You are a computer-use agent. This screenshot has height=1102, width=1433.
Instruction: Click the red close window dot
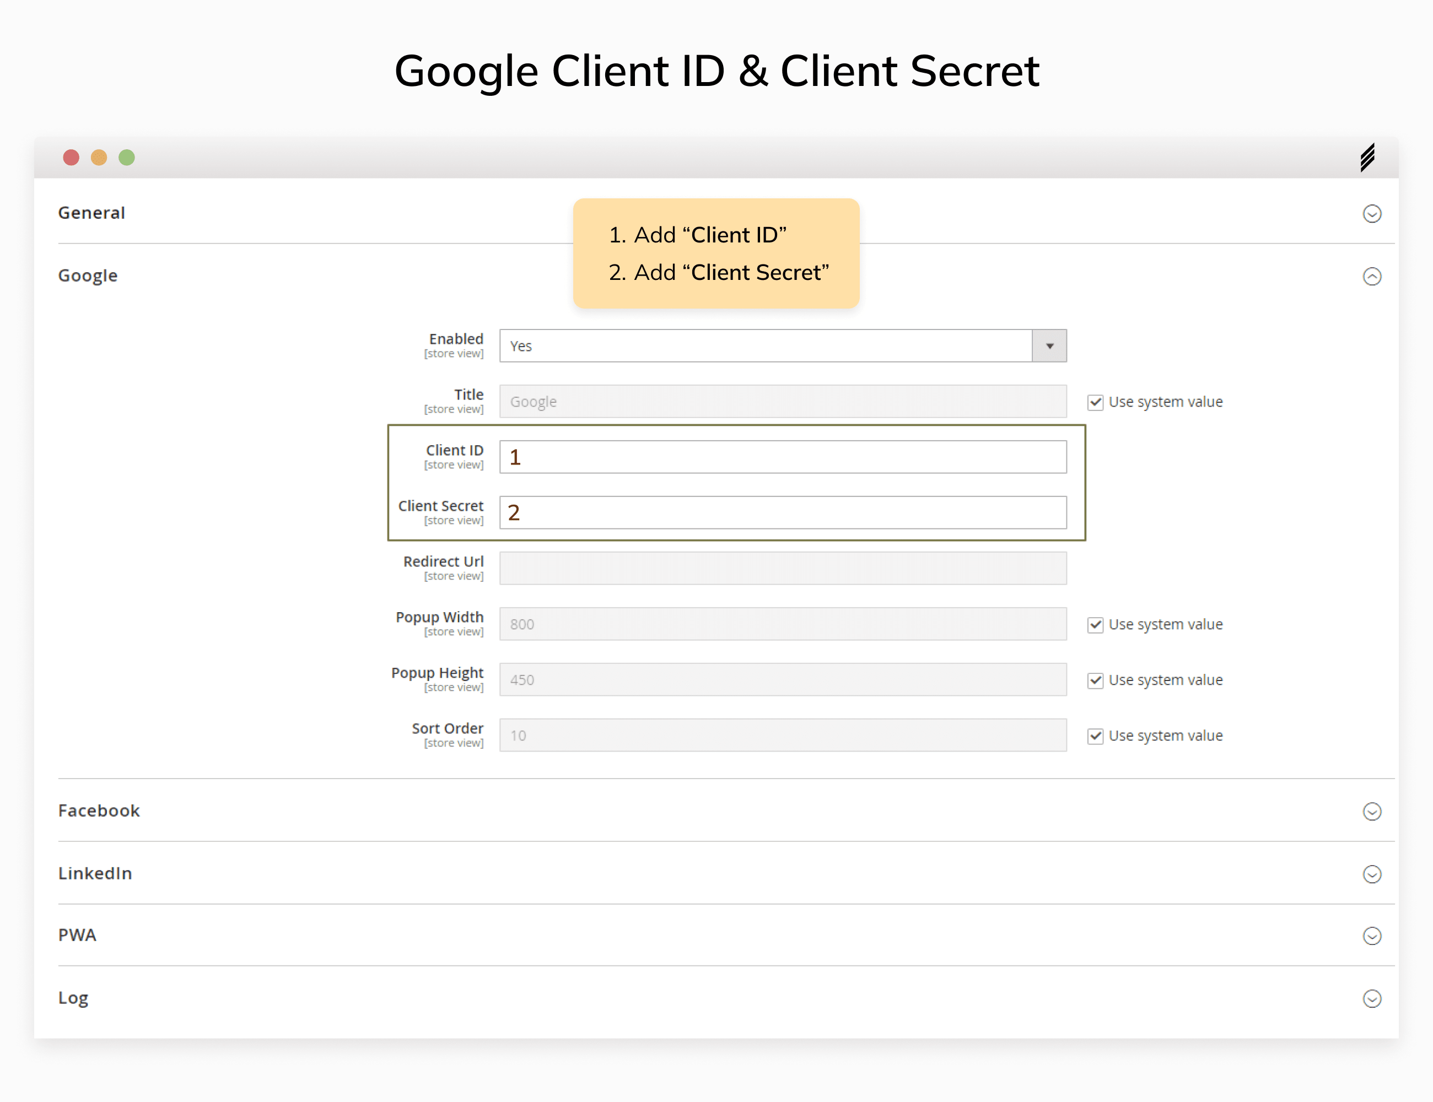tap(72, 158)
